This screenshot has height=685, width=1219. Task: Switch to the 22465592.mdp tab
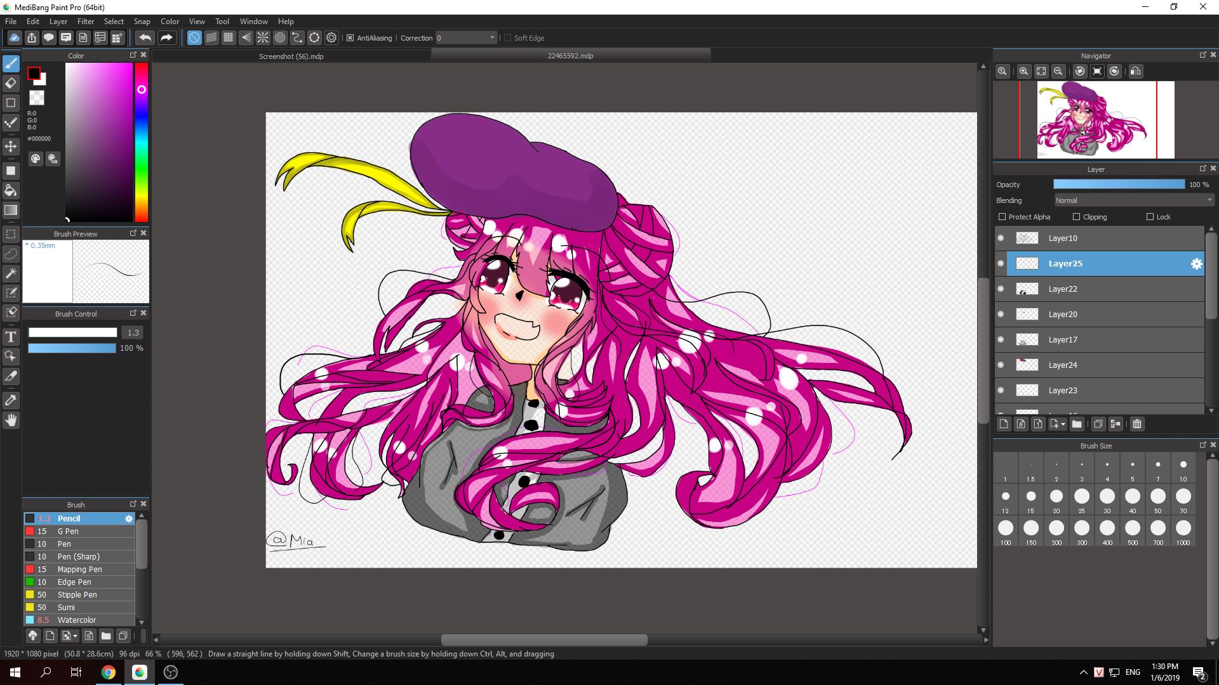[570, 56]
